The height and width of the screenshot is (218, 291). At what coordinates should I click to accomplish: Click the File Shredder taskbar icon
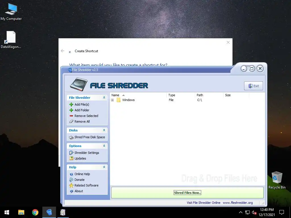pyautogui.click(x=49, y=212)
